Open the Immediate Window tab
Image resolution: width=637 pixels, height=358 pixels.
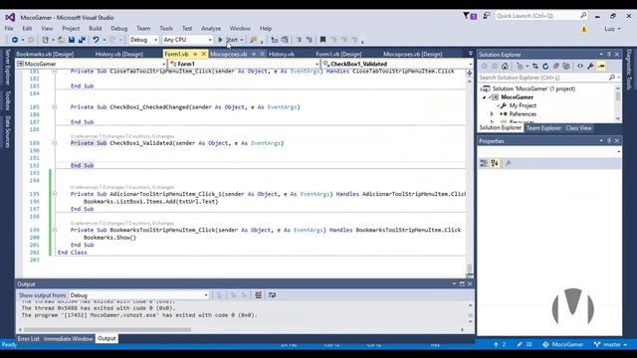point(69,338)
